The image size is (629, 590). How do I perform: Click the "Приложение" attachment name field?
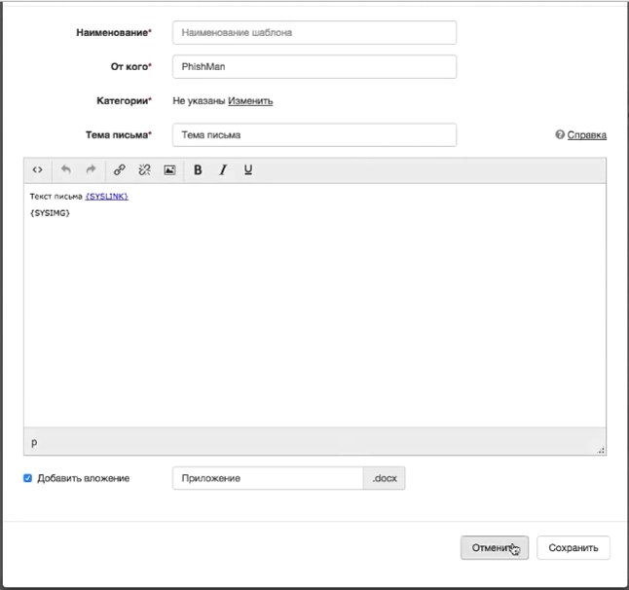point(268,478)
